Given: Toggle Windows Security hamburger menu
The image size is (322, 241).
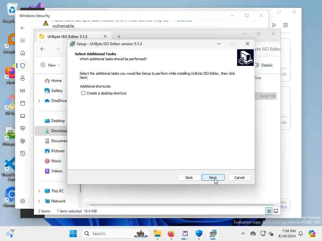Looking at the screenshot, I should click(23, 40).
